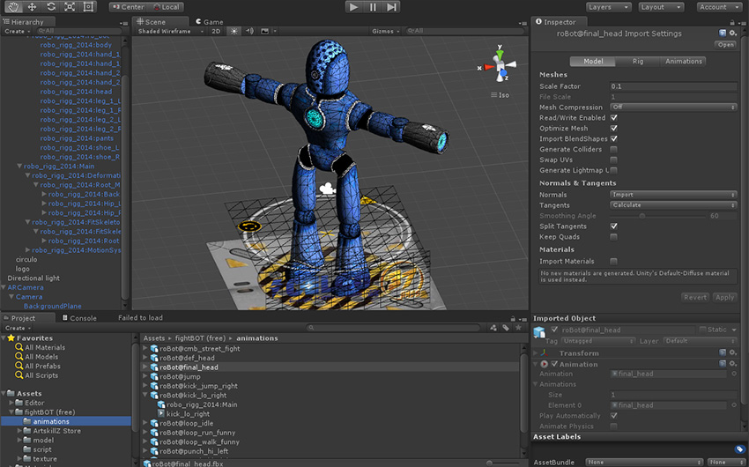
Task: Select the Model tab
Action: coord(593,61)
